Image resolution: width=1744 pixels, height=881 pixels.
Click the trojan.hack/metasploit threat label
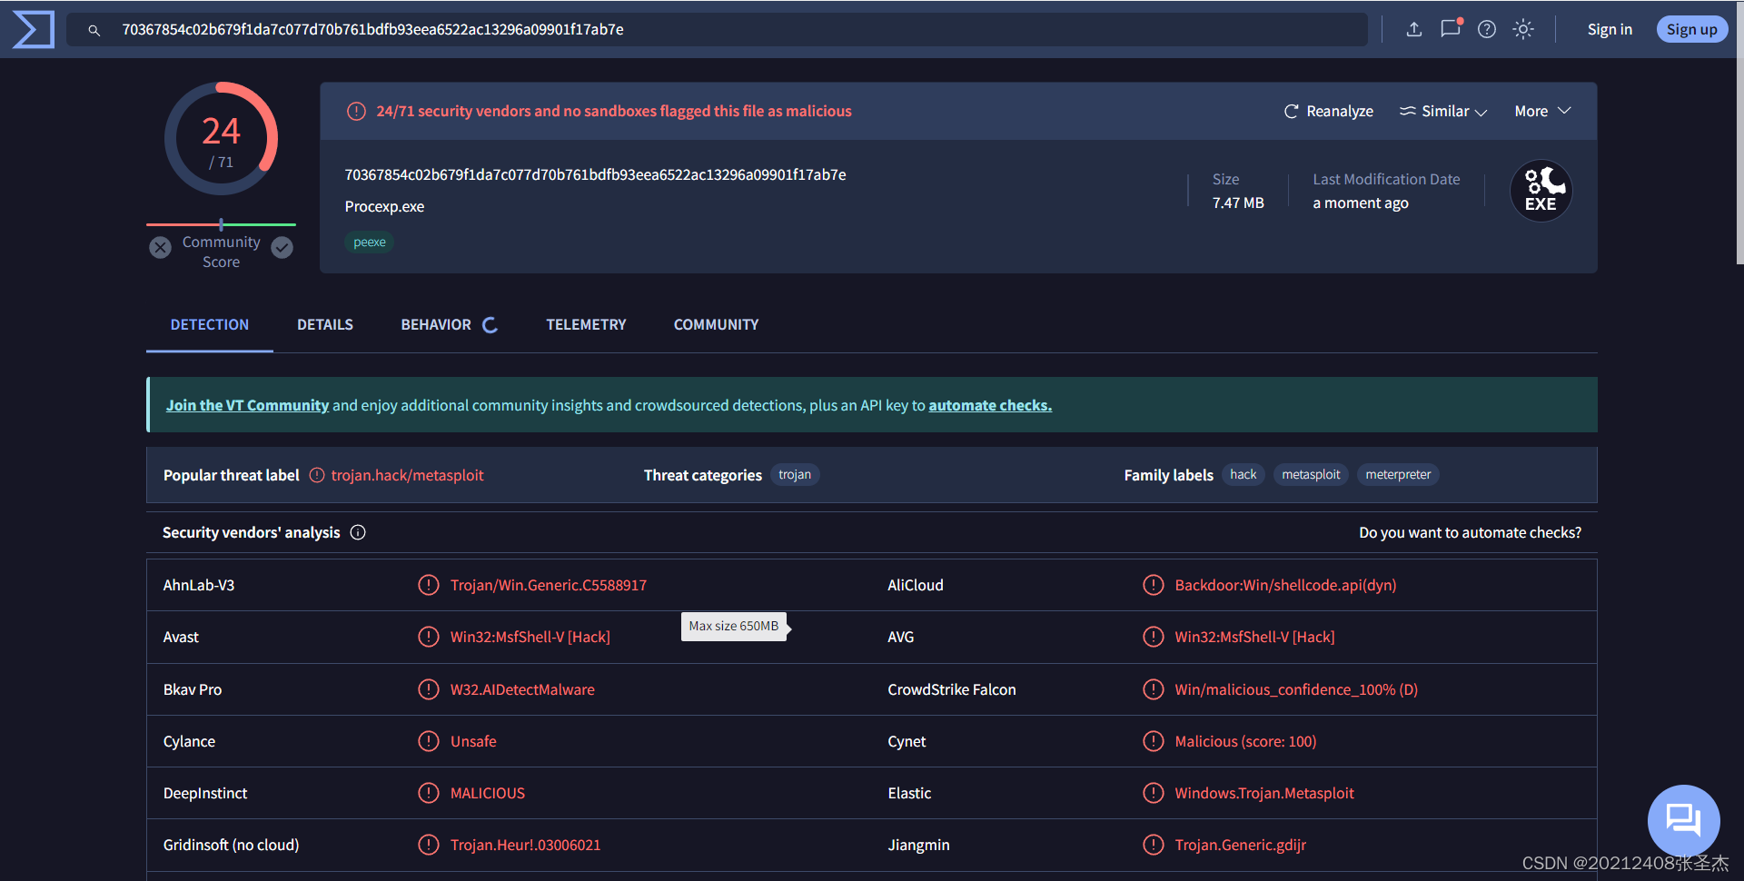point(407,475)
